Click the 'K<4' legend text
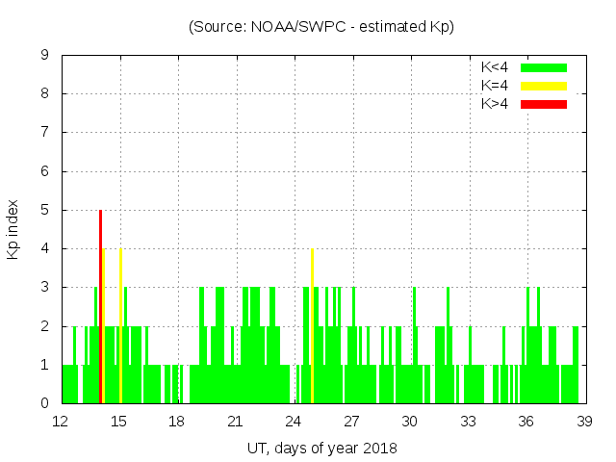This screenshot has height=462, width=616. tap(497, 67)
